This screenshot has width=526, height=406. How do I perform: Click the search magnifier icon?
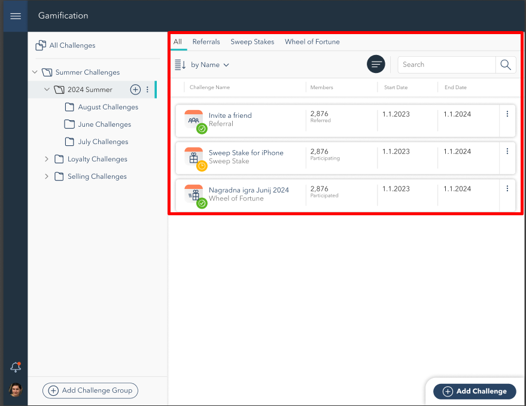pyautogui.click(x=506, y=65)
